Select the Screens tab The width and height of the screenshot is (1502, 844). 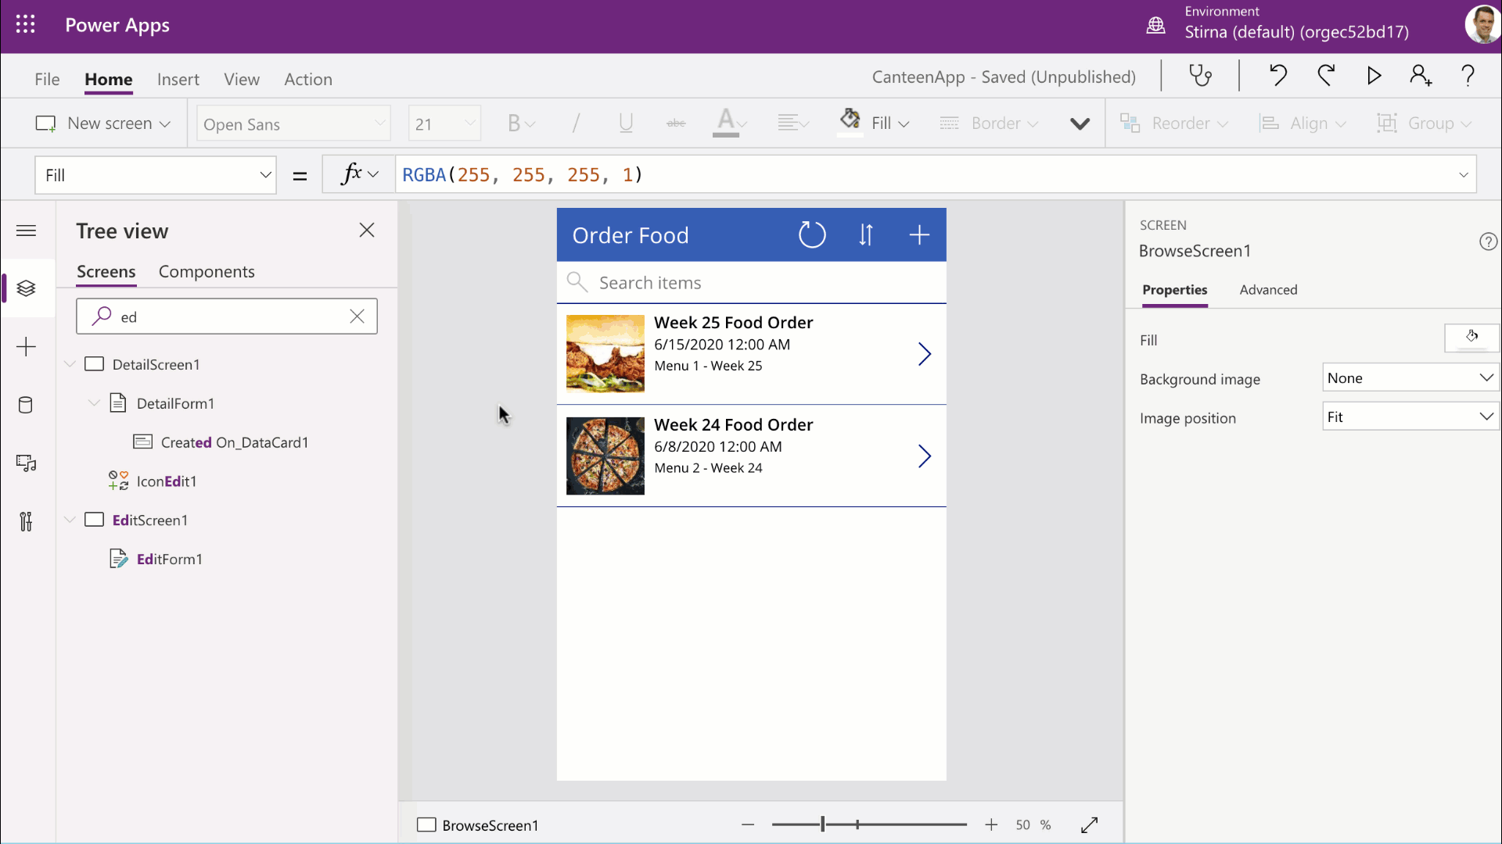tap(106, 271)
